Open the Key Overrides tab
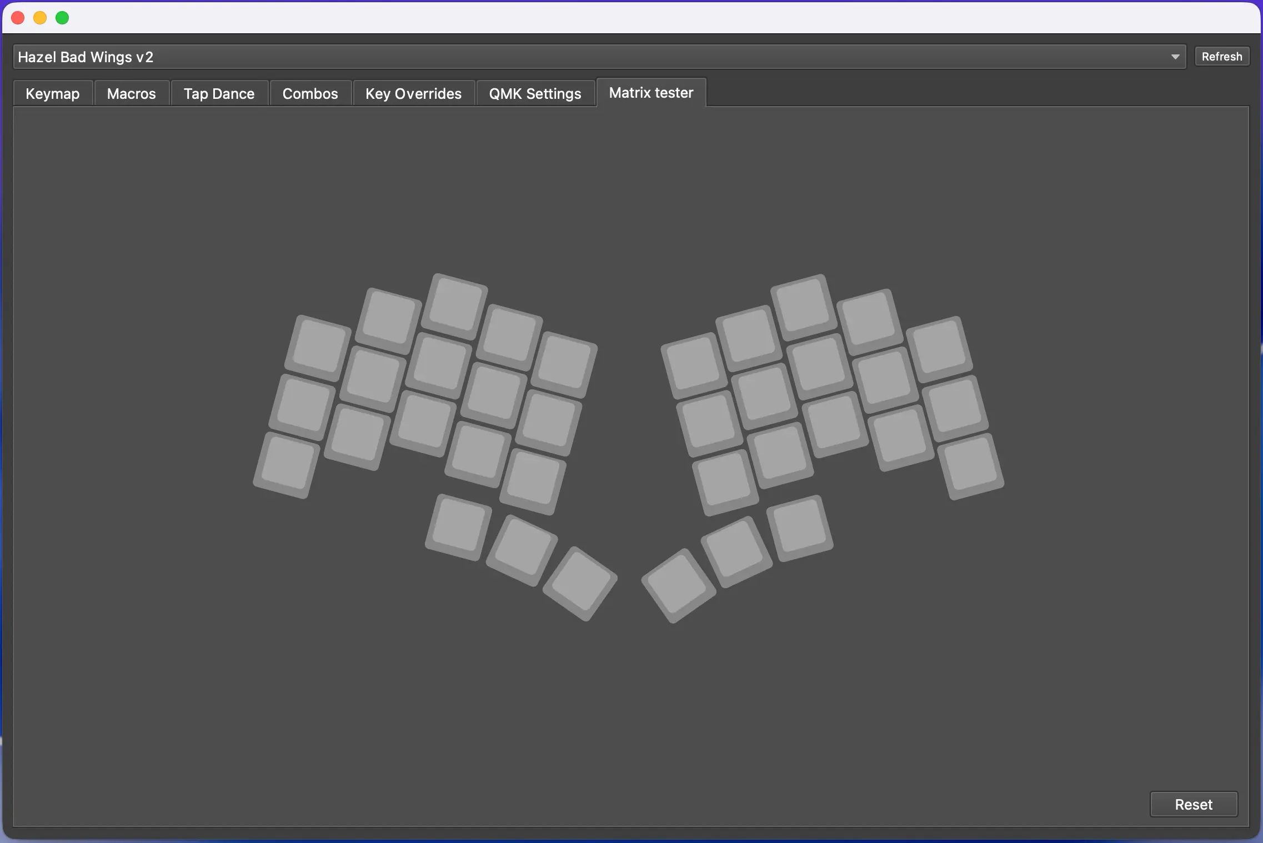The image size is (1263, 843). (413, 93)
